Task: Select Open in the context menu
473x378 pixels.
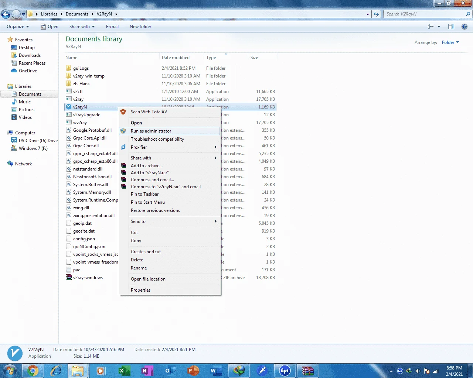Action: tap(170, 123)
